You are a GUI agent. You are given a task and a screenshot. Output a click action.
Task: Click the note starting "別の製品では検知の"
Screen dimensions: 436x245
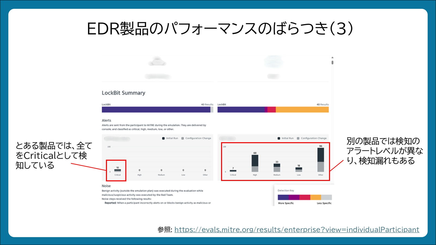pos(385,151)
